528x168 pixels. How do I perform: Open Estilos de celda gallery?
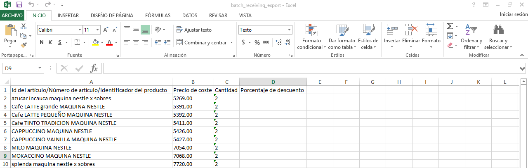(x=368, y=37)
